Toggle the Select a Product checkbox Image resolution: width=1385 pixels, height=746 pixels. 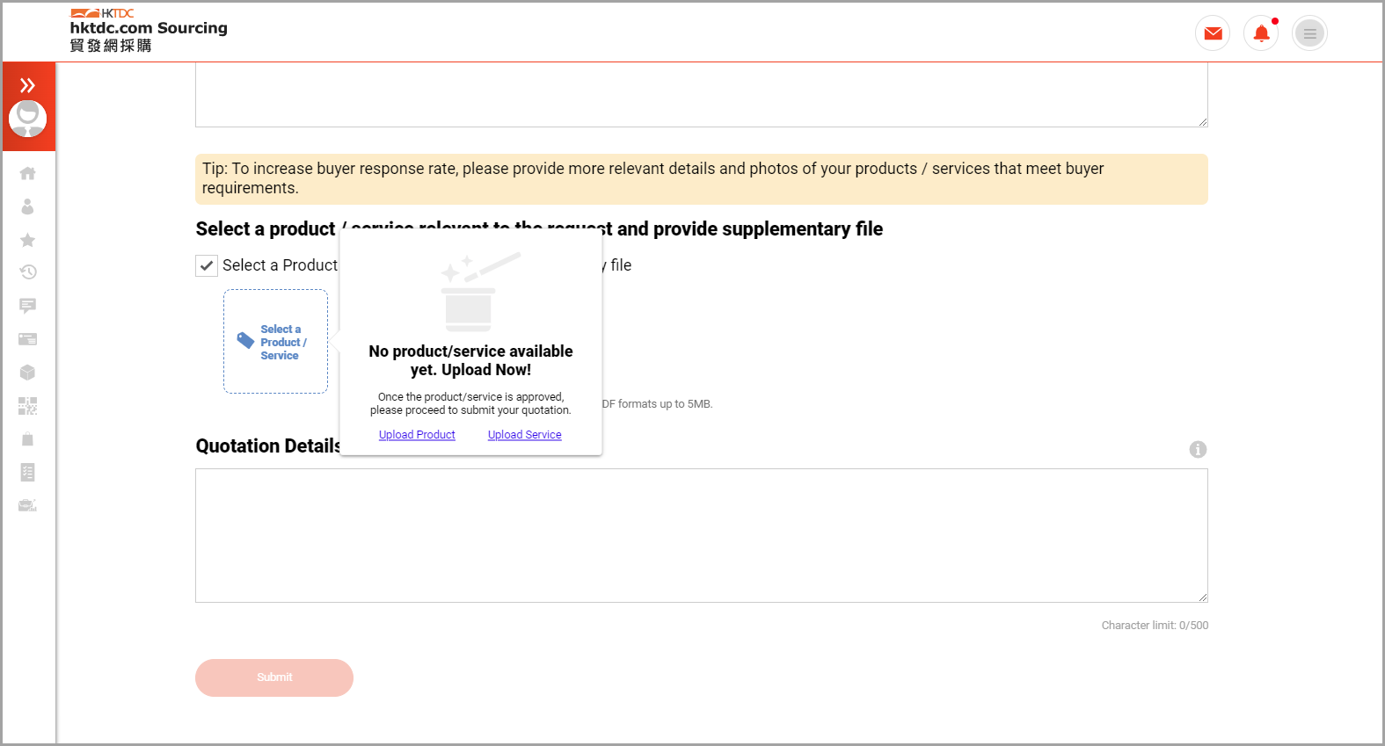click(x=207, y=265)
